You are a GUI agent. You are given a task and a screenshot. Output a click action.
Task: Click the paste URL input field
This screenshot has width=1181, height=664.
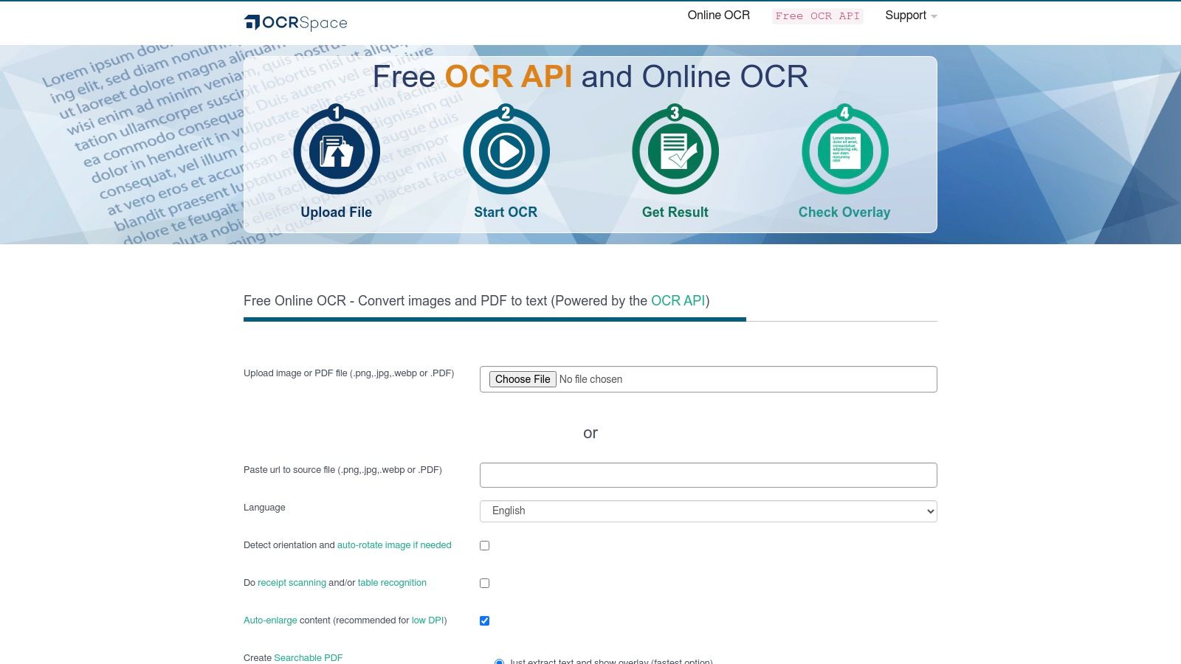pos(707,474)
